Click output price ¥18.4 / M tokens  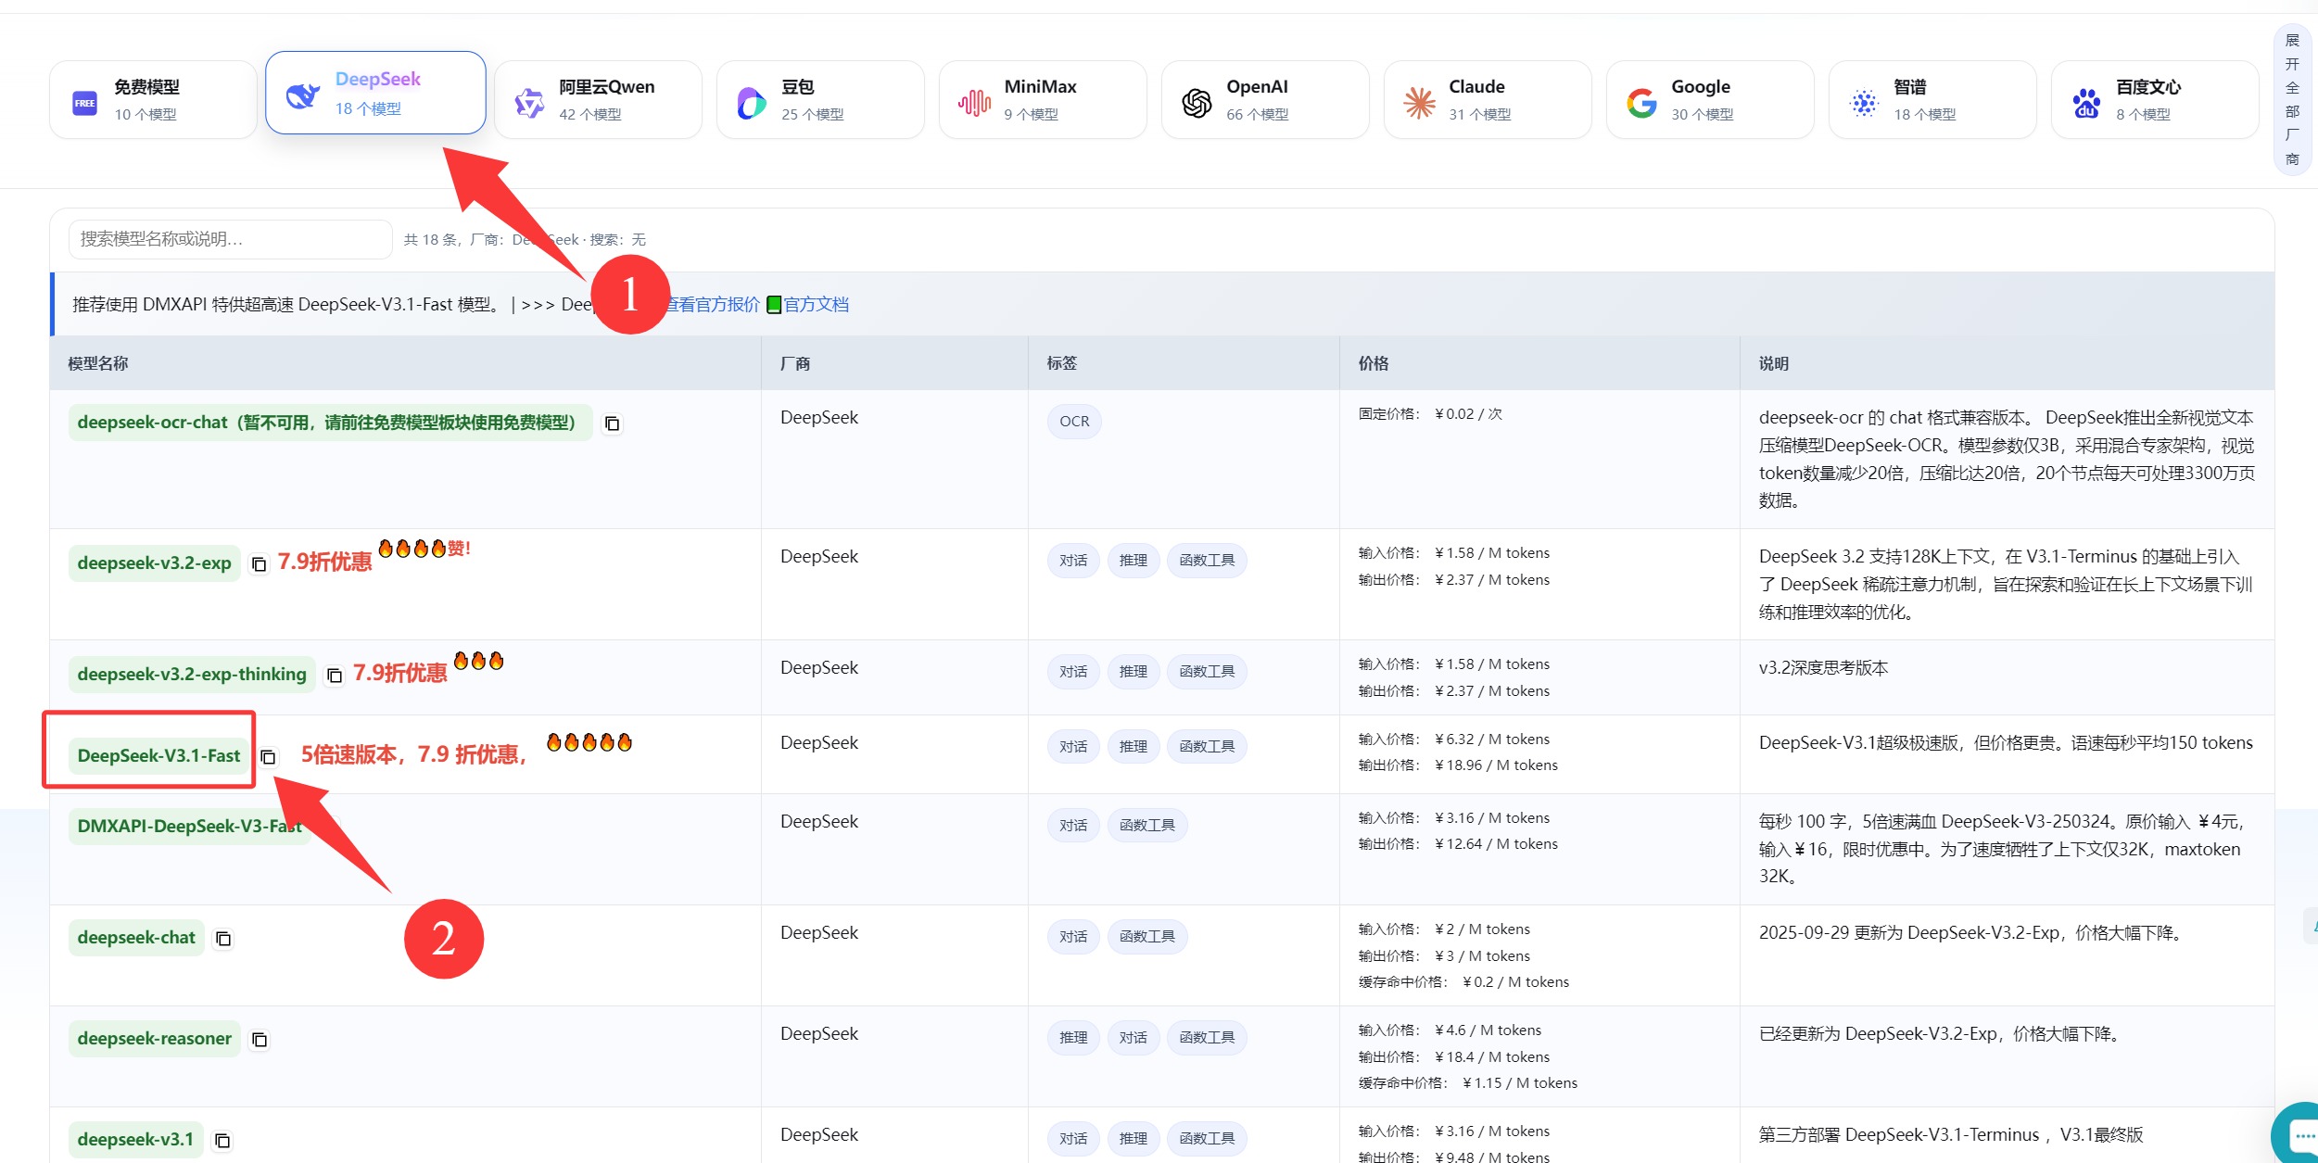pyautogui.click(x=1492, y=1057)
